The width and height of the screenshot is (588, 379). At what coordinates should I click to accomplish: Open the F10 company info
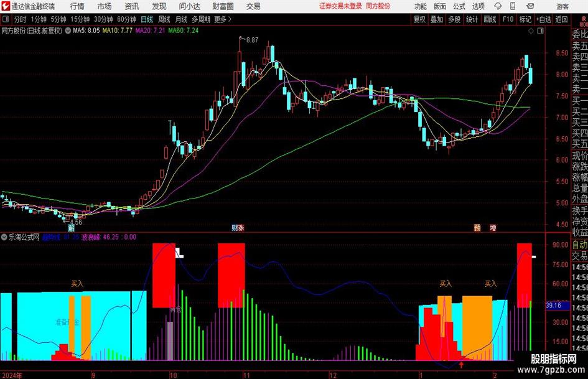pyautogui.click(x=508, y=19)
